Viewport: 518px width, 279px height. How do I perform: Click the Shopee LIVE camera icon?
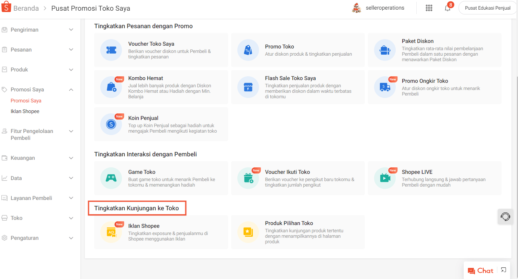coord(385,178)
